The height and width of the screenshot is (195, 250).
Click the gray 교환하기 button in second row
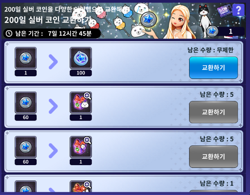pyautogui.click(x=213, y=112)
